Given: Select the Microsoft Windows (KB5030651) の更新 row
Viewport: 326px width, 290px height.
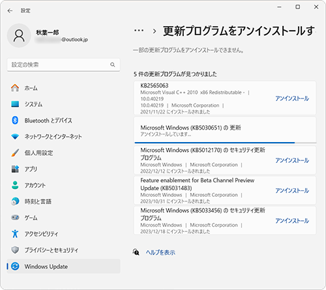Looking at the screenshot, I should 225,130.
